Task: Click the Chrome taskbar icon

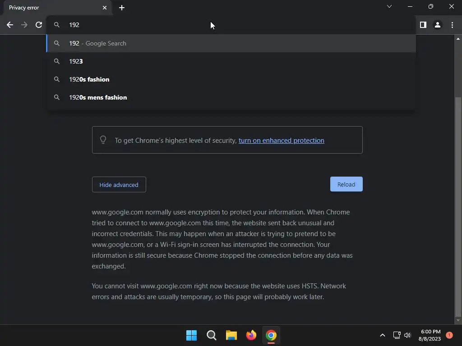Action: click(271, 335)
